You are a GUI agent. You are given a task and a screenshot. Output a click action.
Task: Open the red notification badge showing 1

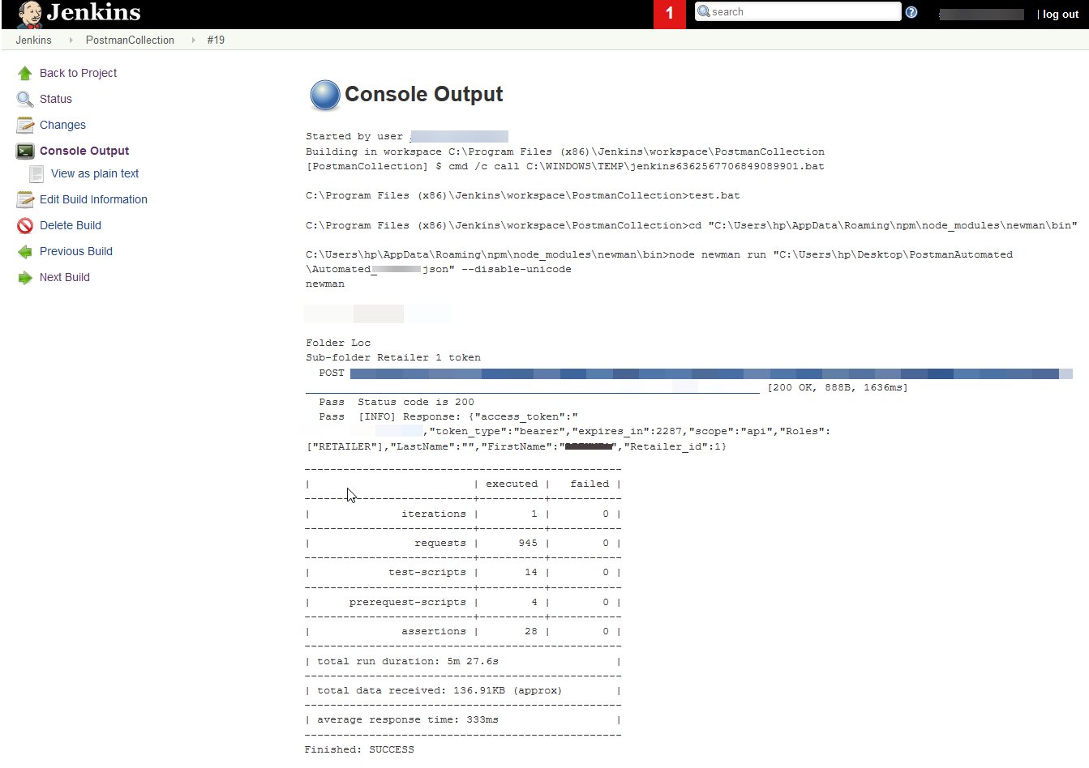click(x=669, y=14)
